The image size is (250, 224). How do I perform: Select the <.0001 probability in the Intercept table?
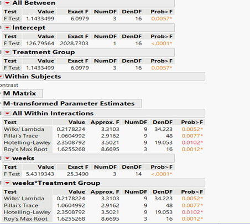pyautogui.click(x=162, y=44)
